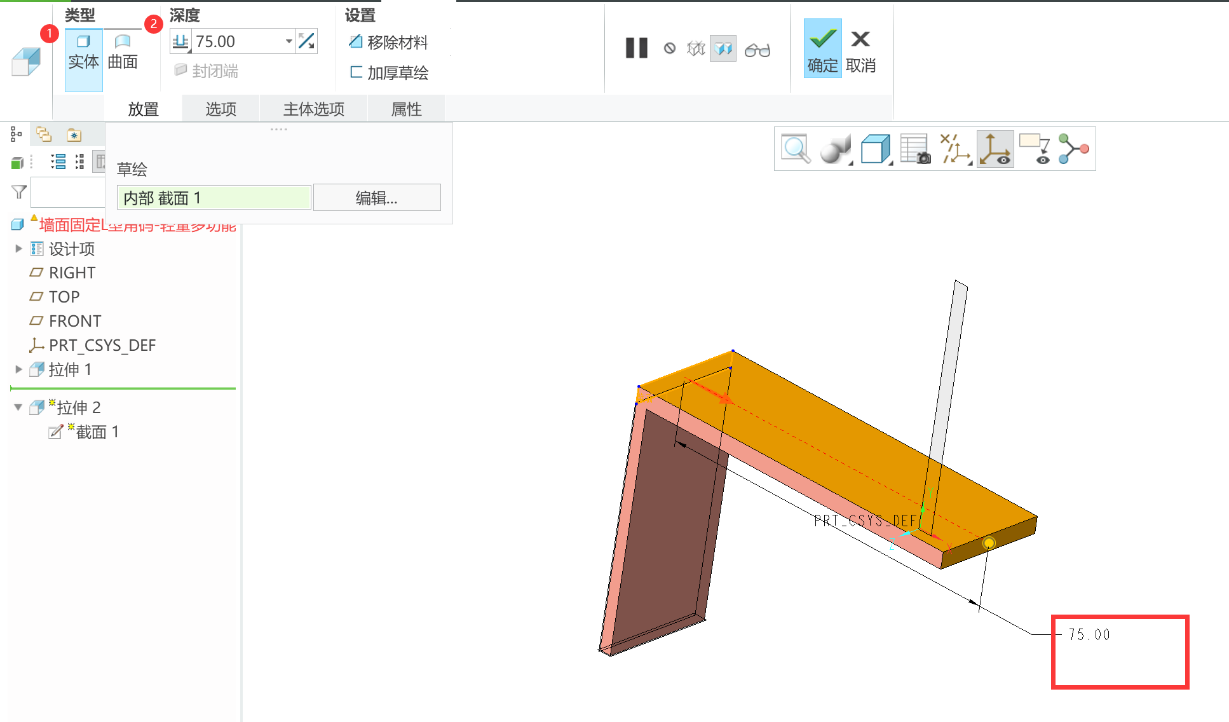Click the view manager camera icon
Viewport: 1229px width, 722px height.
tap(915, 149)
